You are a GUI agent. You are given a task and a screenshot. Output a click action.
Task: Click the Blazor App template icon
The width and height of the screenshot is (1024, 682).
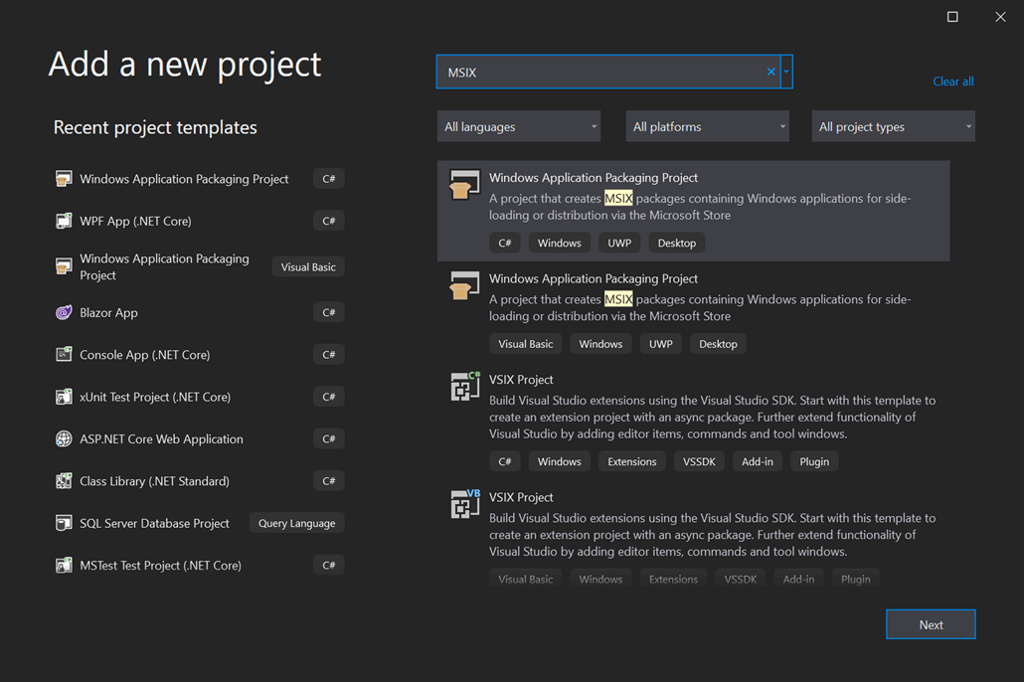click(64, 312)
